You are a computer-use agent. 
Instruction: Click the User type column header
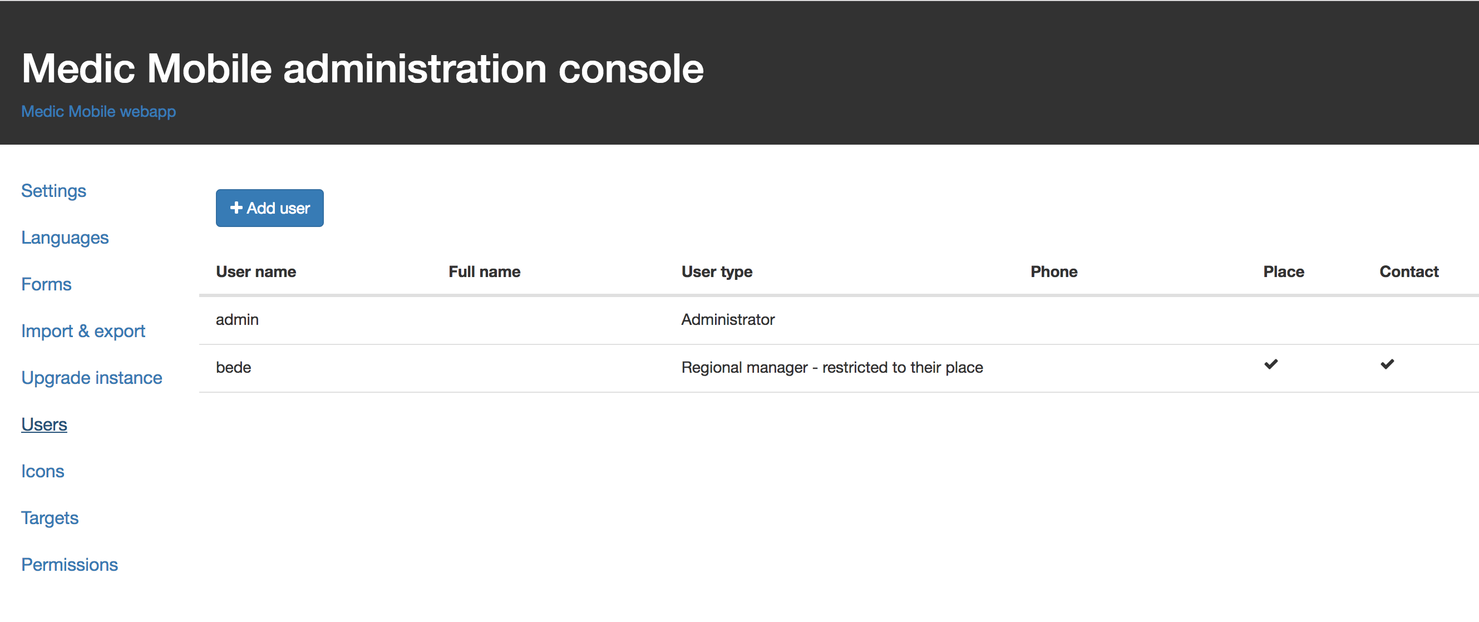coord(717,271)
